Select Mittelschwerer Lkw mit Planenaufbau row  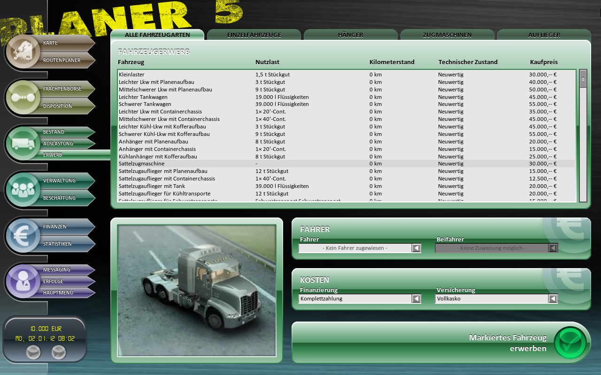tap(347, 90)
